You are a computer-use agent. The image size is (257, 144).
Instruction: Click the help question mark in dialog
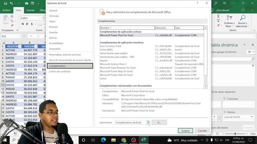tap(197, 3)
